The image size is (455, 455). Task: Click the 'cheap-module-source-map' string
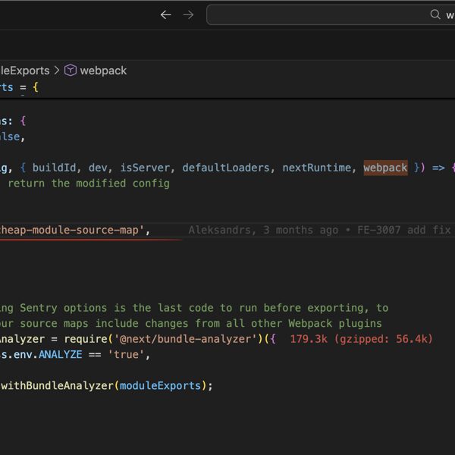point(72,230)
